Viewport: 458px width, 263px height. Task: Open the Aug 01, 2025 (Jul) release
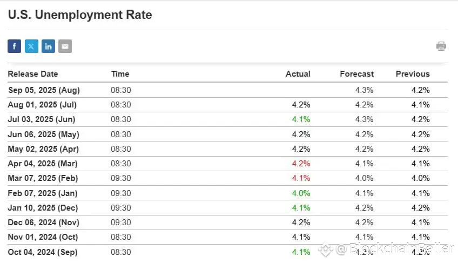pyautogui.click(x=42, y=105)
